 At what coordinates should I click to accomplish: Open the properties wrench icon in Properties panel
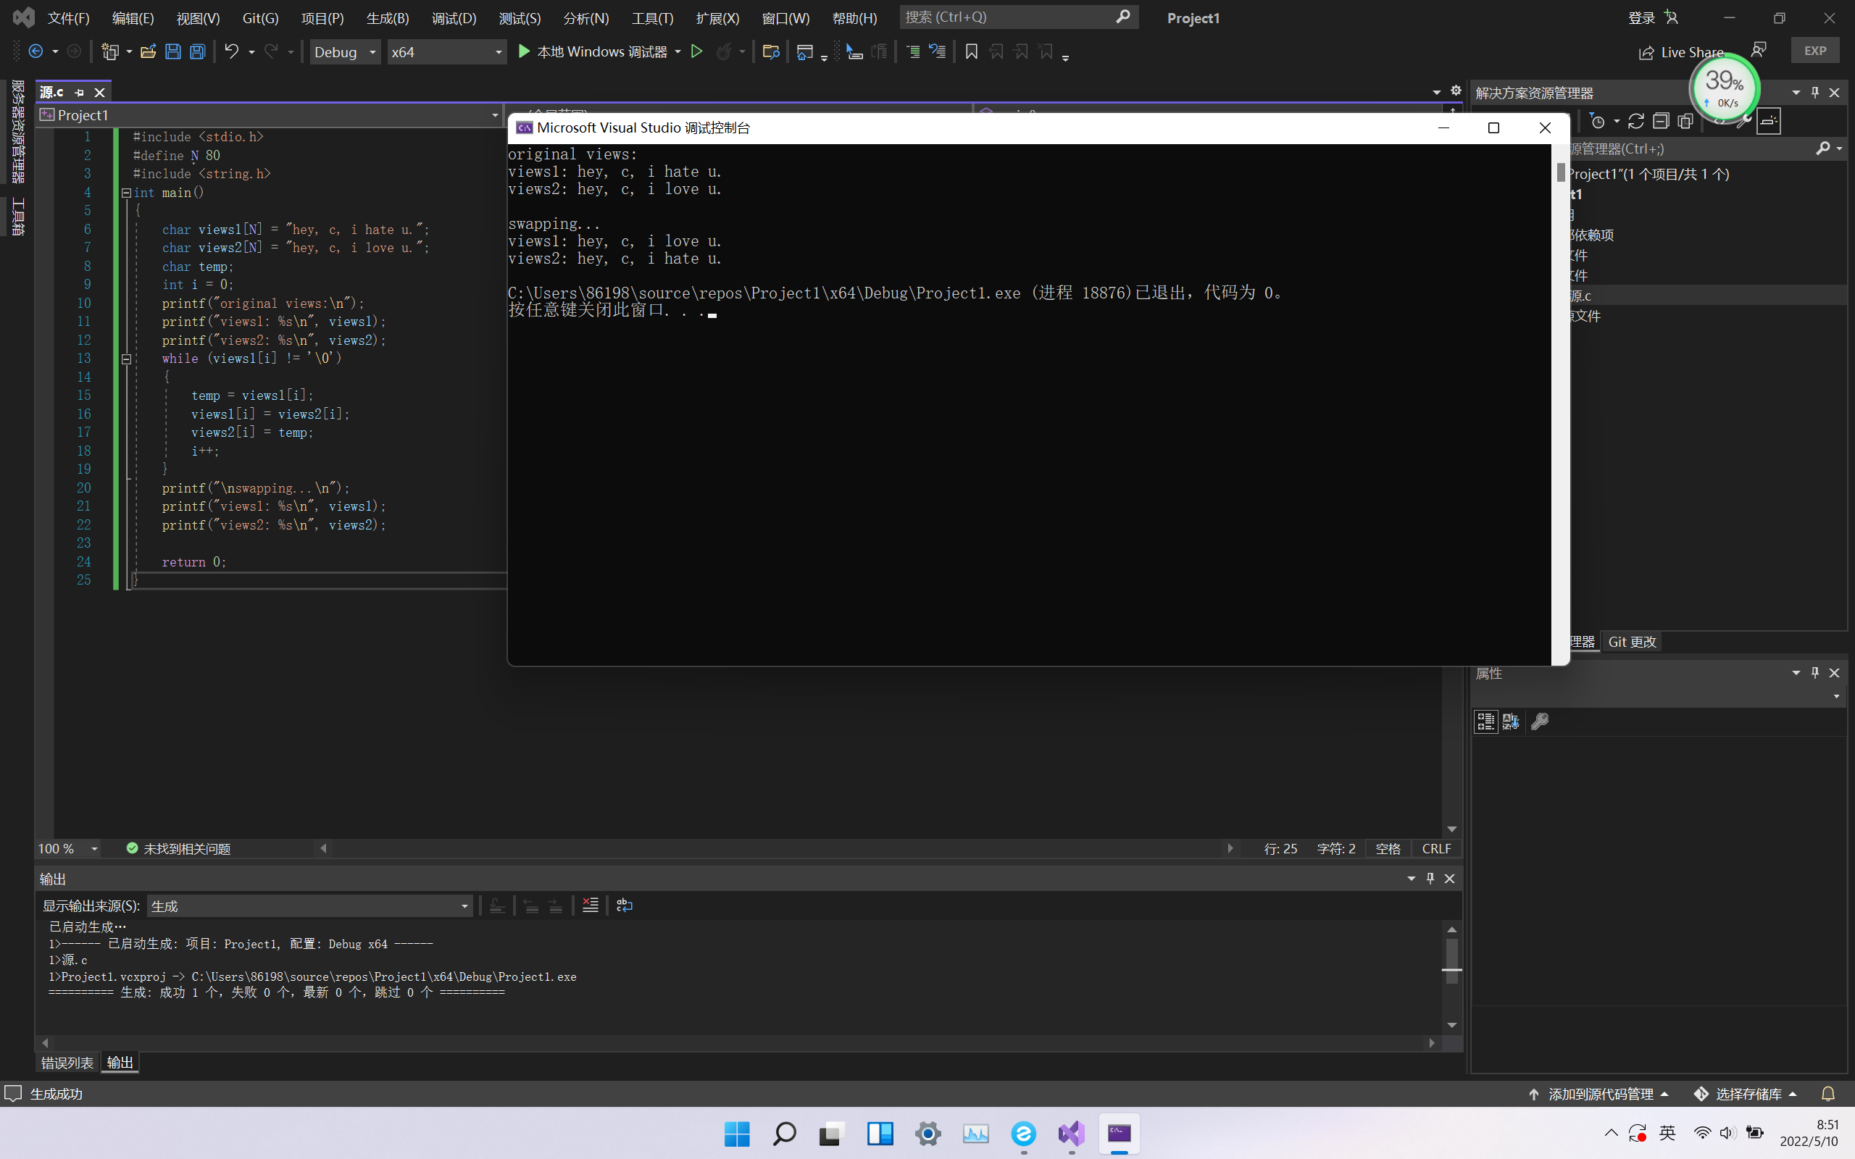tap(1539, 721)
